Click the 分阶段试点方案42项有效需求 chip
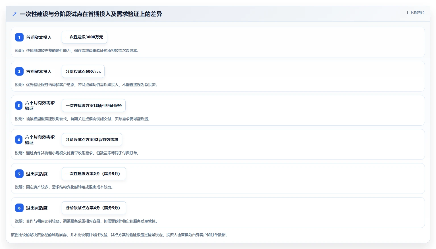The height and width of the screenshot is (249, 436). 92,140
